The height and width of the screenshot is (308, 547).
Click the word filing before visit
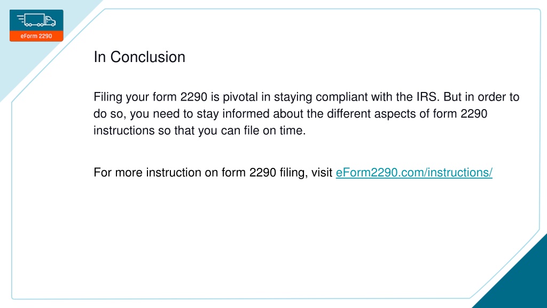294,173
